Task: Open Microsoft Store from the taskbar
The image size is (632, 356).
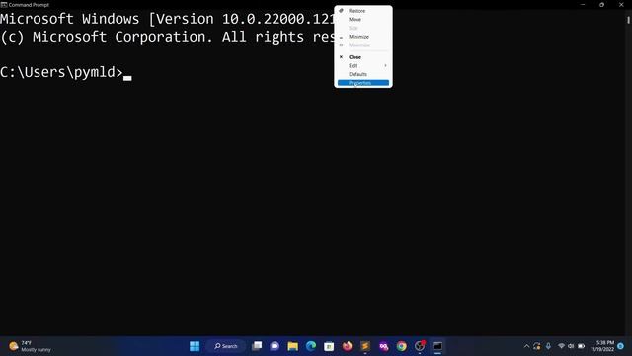Action: (329, 346)
